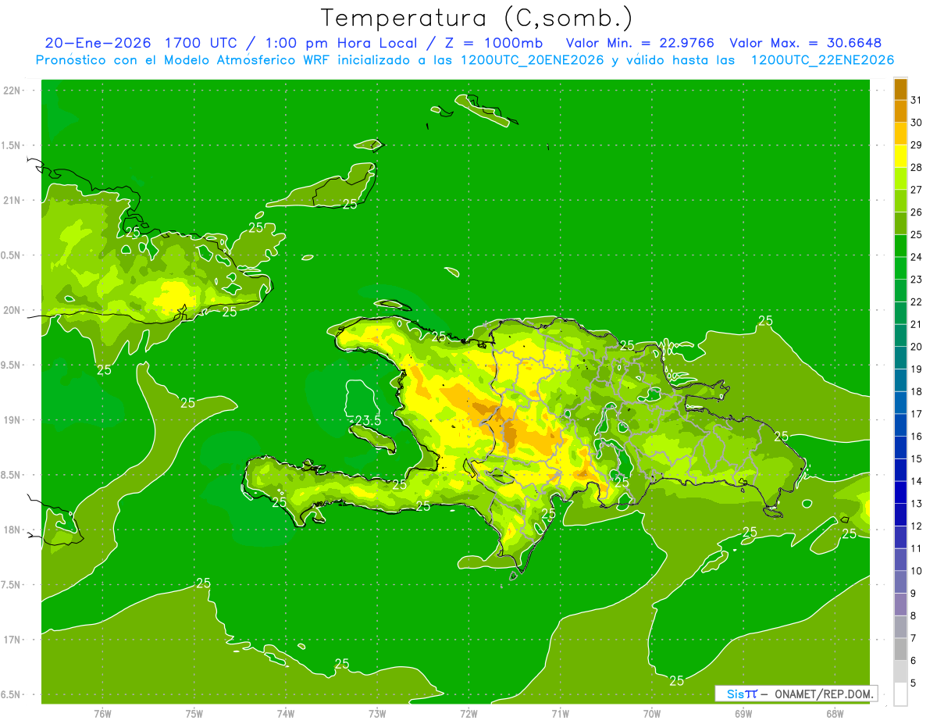Pick the blue swatch between 16 and 17
The image size is (937, 724).
(900, 426)
